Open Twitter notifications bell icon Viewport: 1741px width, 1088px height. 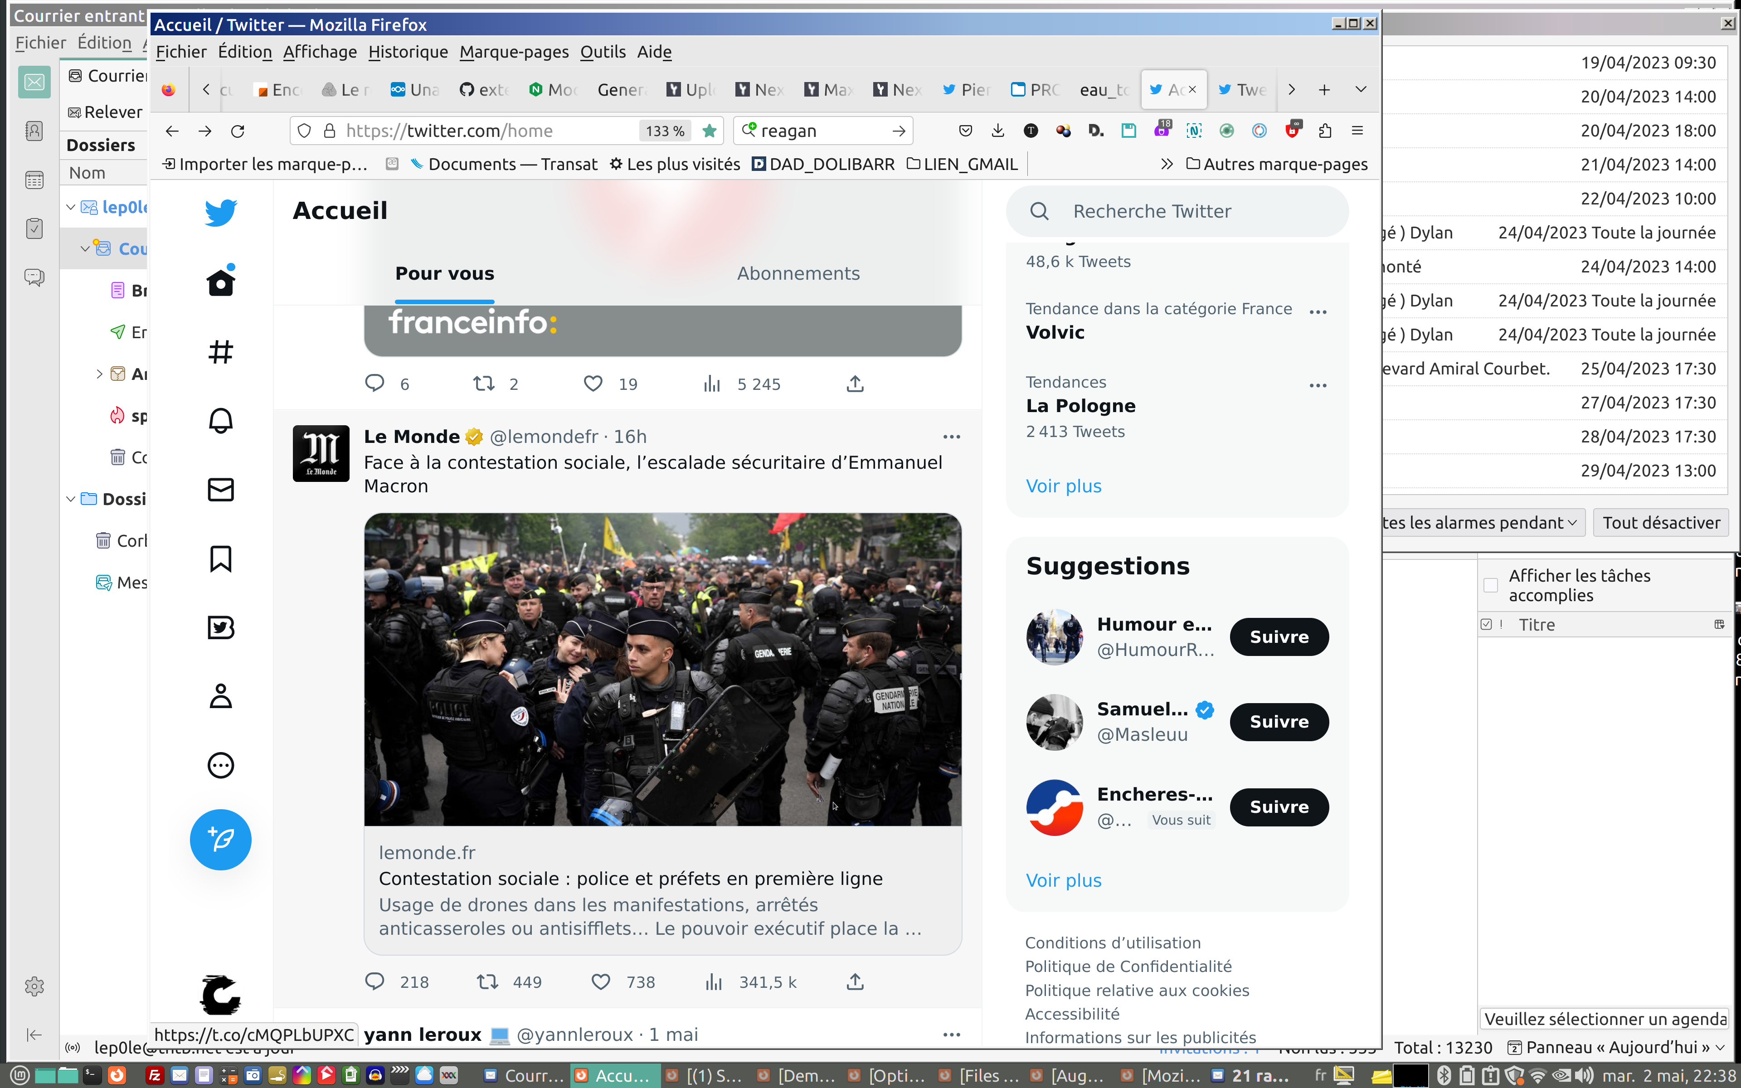pyautogui.click(x=220, y=421)
